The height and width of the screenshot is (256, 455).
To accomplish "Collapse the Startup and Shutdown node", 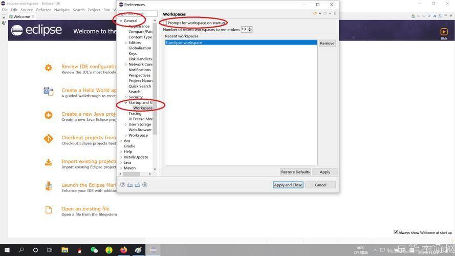I will [x=125, y=102].
